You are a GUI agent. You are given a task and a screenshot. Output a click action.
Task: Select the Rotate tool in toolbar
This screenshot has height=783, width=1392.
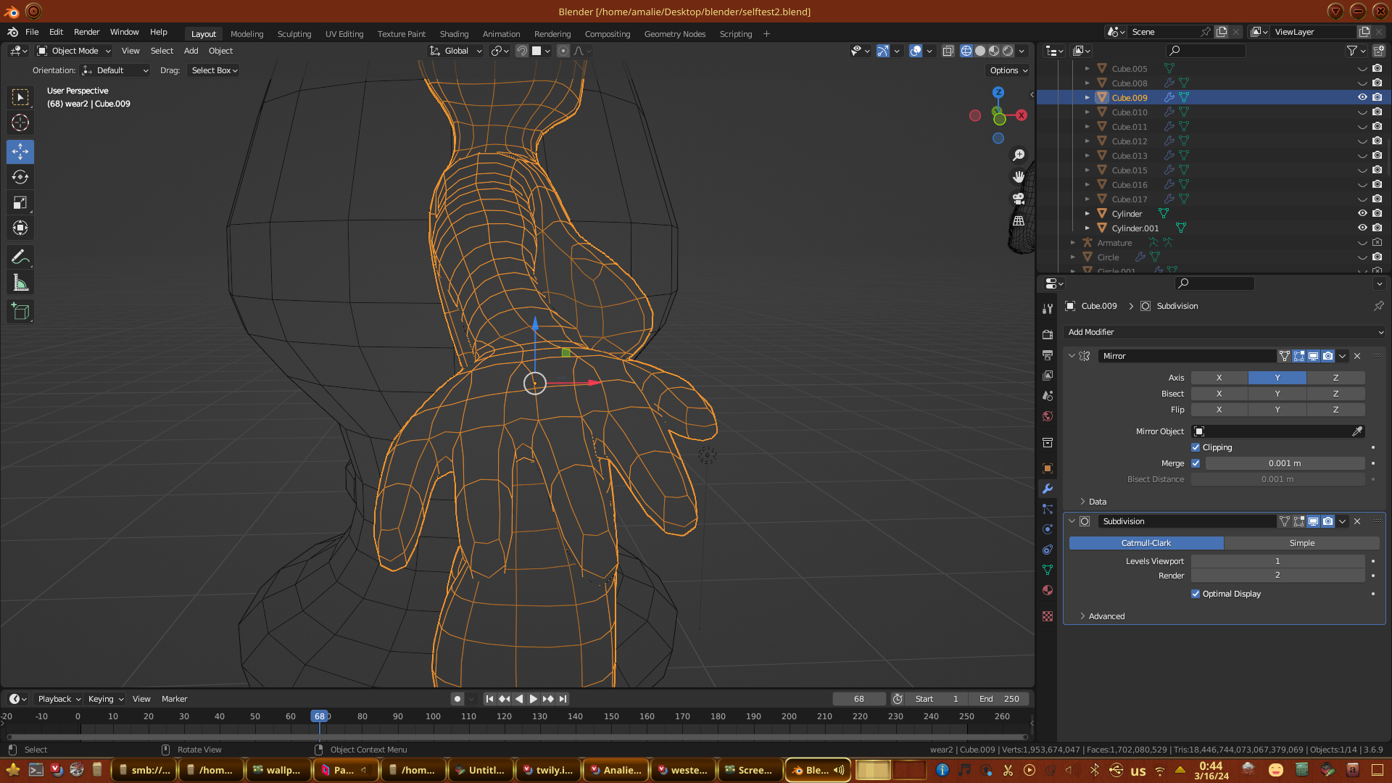click(20, 178)
